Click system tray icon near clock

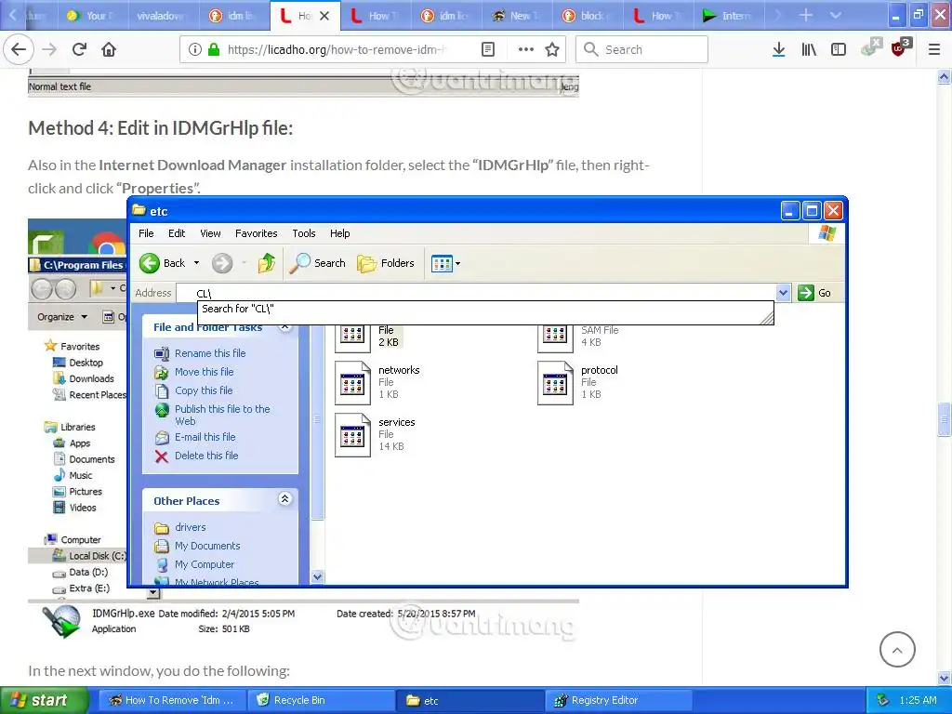tap(883, 700)
